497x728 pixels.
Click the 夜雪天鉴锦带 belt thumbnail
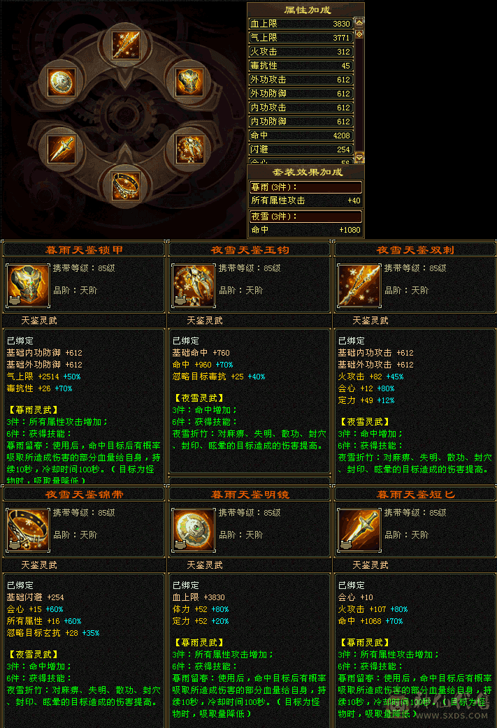(28, 530)
